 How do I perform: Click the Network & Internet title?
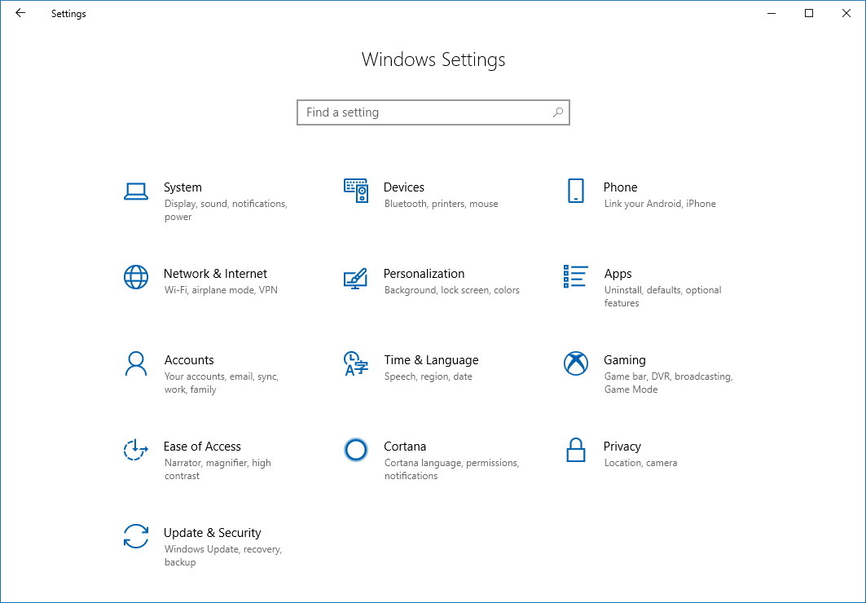(215, 274)
